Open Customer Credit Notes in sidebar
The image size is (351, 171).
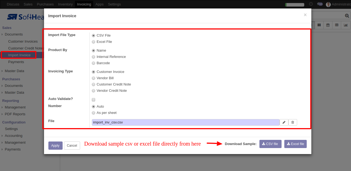coord(26,48)
